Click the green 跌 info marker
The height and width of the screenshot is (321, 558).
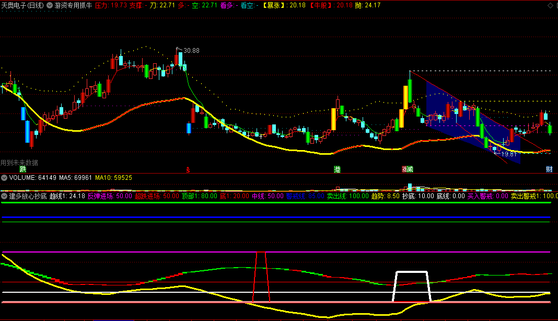pyautogui.click(x=23, y=169)
